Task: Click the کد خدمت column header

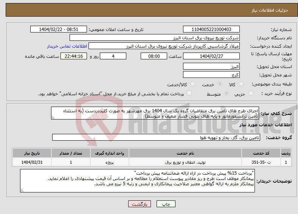Action: click(x=261, y=153)
